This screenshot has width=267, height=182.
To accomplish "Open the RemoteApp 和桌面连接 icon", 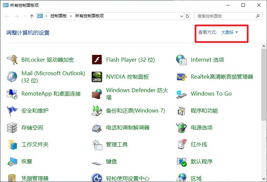I will pos(12,94).
